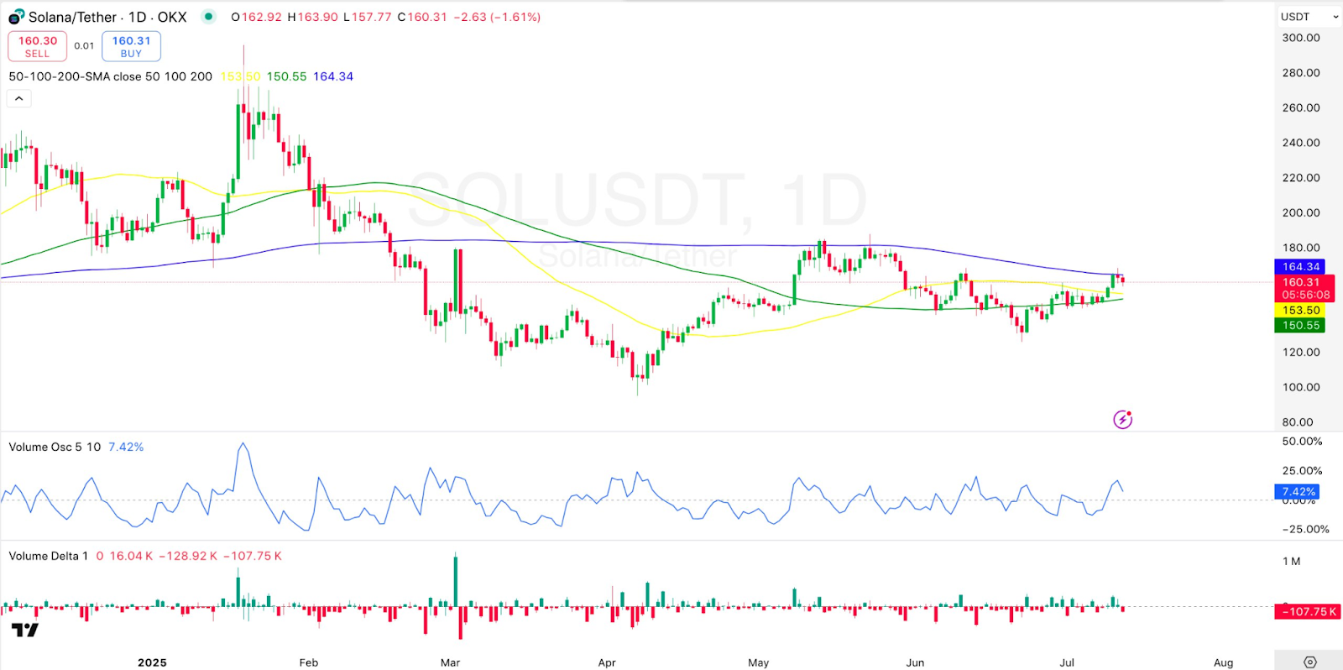Screen dimensions: 1343x670
Task: Click the high value H163.90
Action: pos(312,17)
